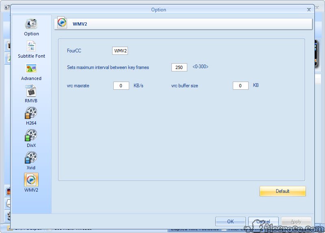This screenshot has width=325, height=233.
Task: Click the 'vrc buffer size' label
Action: (185, 86)
